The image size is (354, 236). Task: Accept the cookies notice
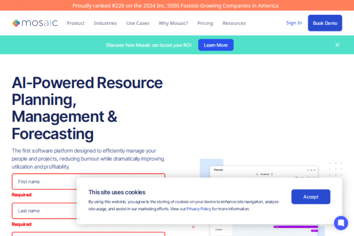(311, 197)
